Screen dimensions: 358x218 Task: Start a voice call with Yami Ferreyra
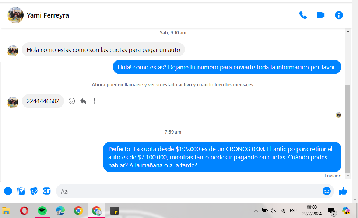point(303,15)
